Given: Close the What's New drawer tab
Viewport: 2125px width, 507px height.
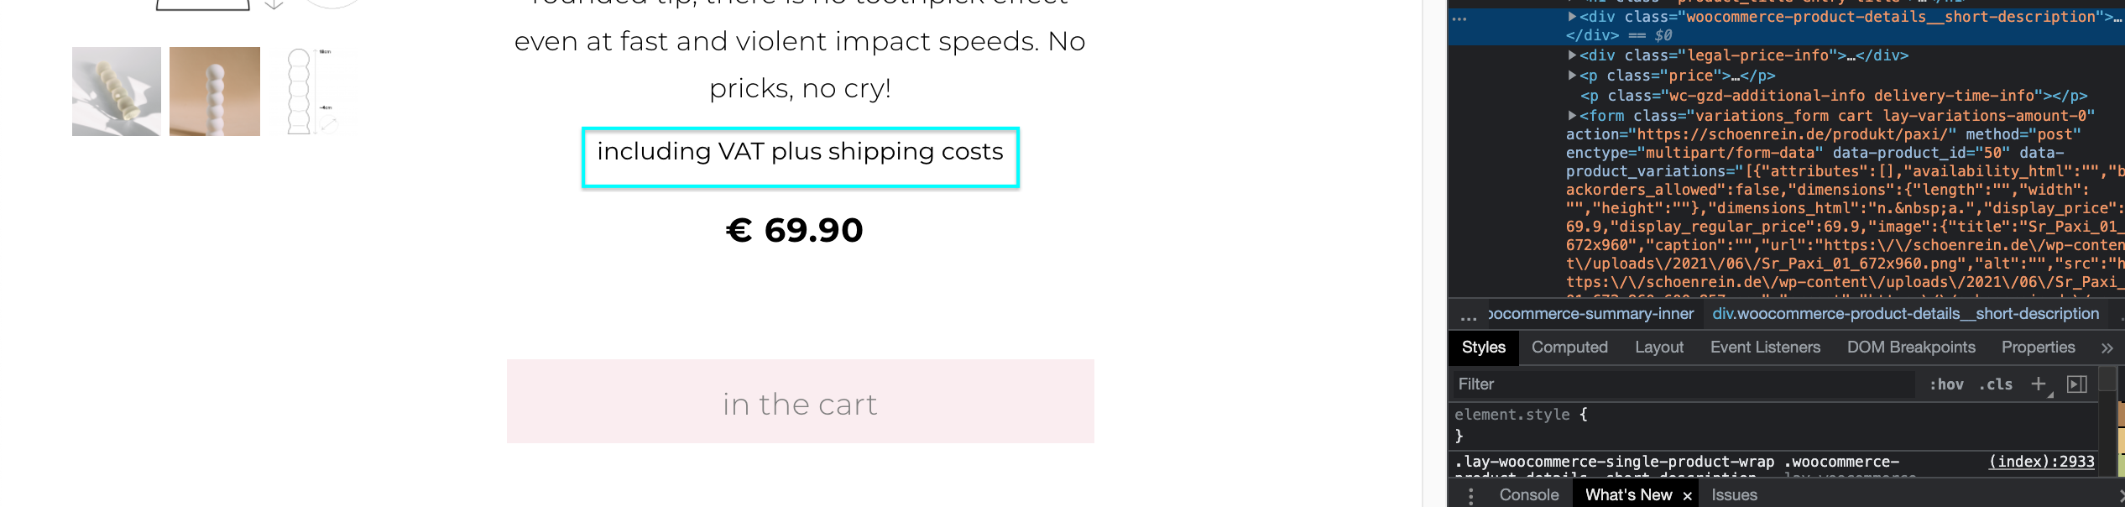Looking at the screenshot, I should [1687, 496].
